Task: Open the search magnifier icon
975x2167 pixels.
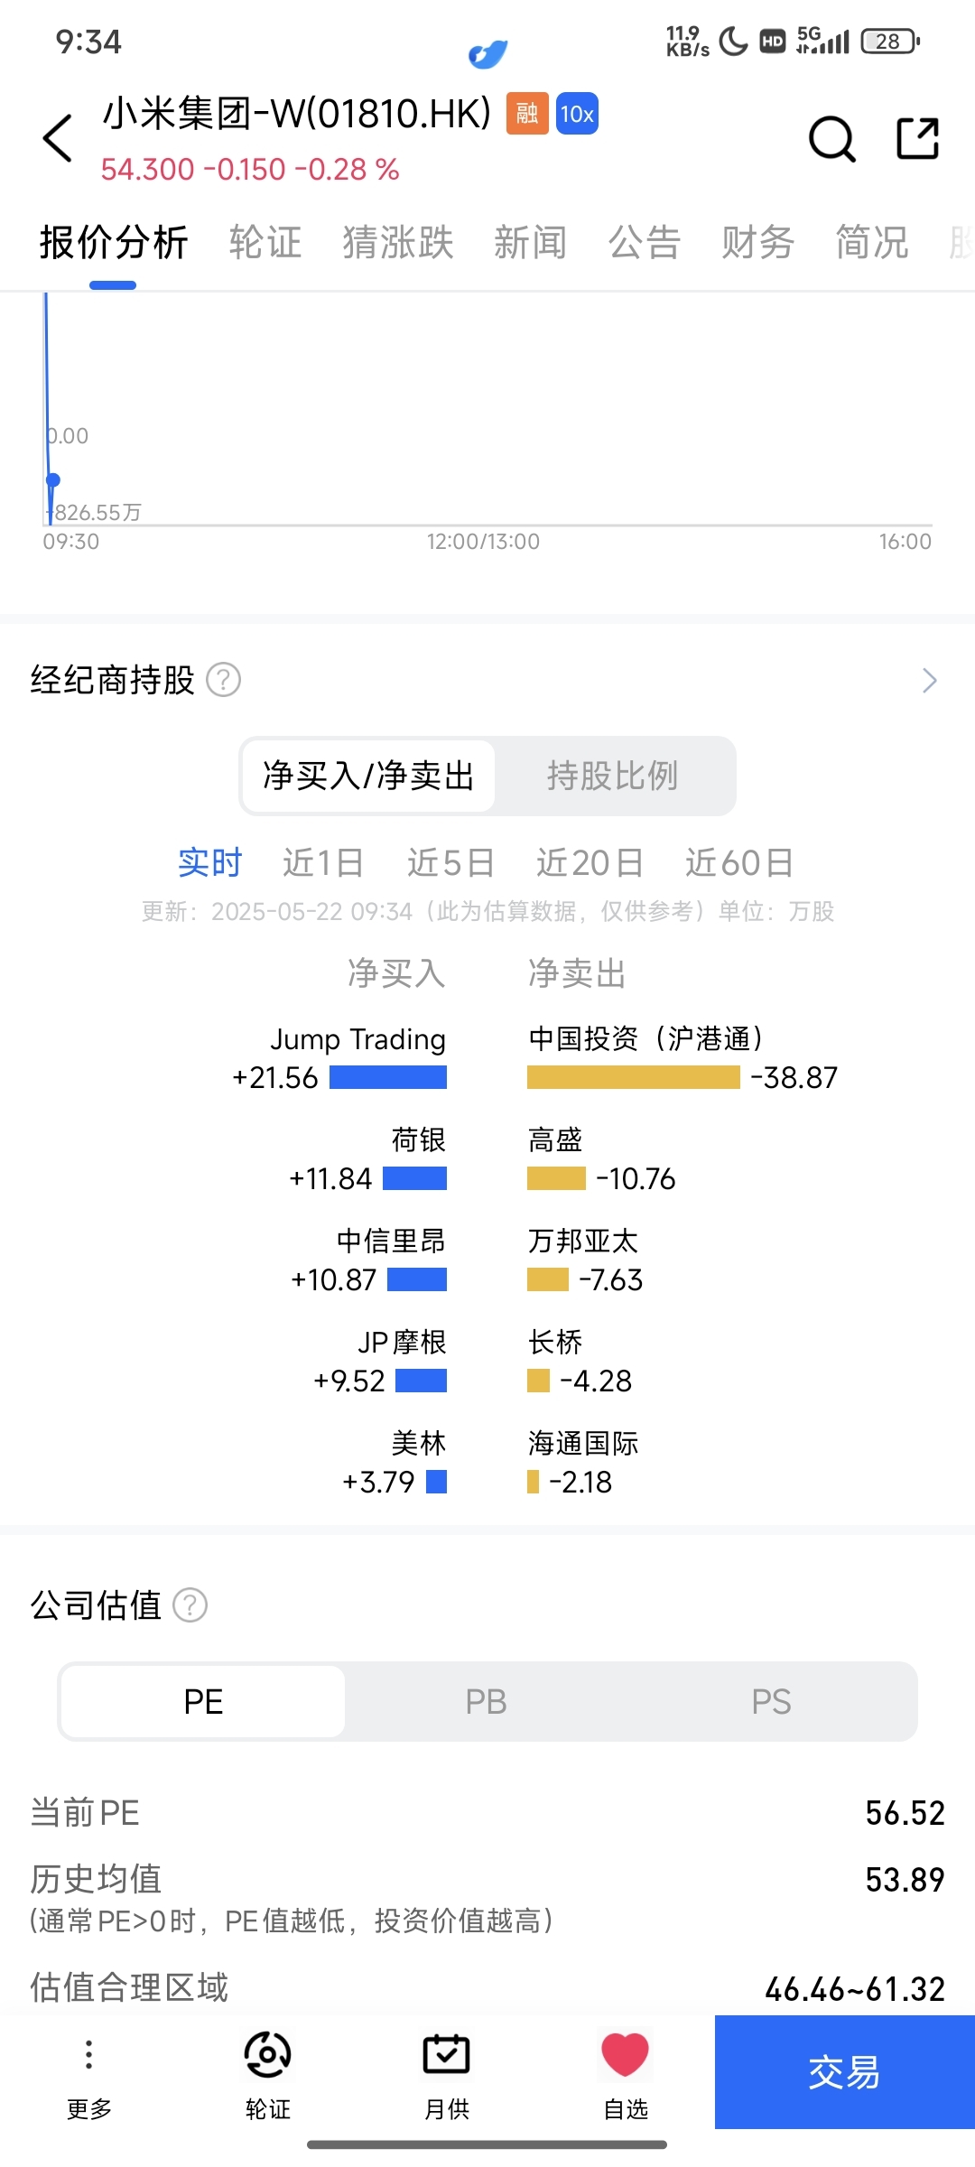Action: coord(831,139)
